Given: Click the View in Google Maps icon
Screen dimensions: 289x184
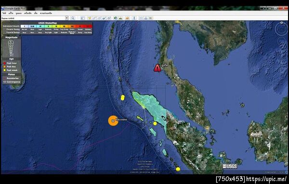Looking at the screenshot, I should 151,18.
